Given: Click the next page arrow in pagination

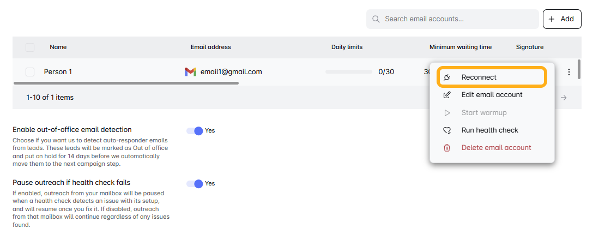Looking at the screenshot, I should 564,98.
